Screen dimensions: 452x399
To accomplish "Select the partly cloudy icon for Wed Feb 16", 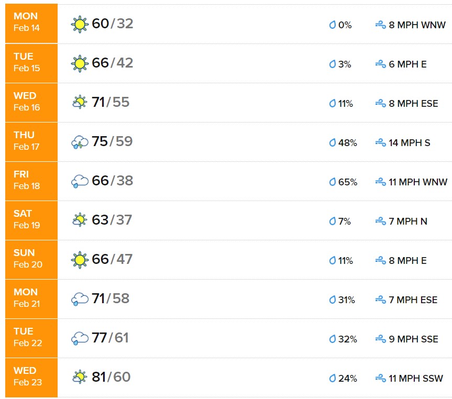I will tap(80, 102).
